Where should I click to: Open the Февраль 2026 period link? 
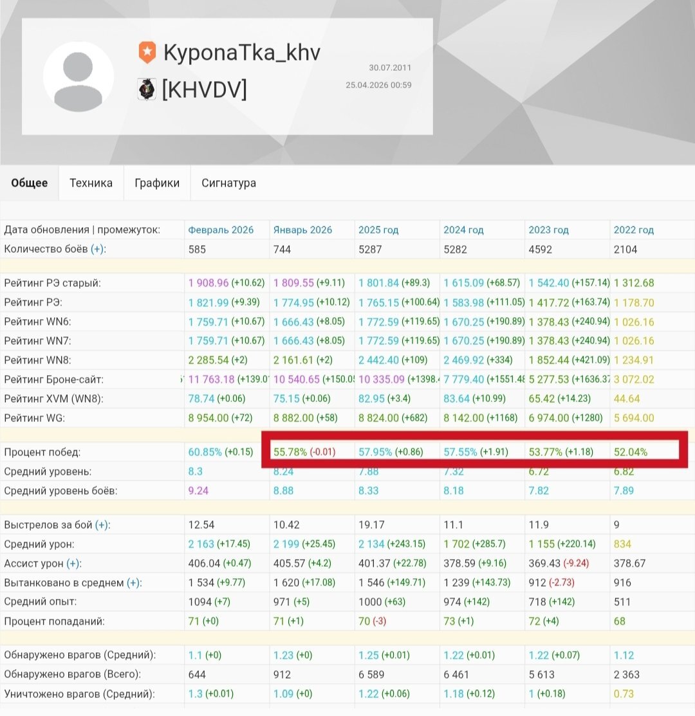(x=221, y=230)
